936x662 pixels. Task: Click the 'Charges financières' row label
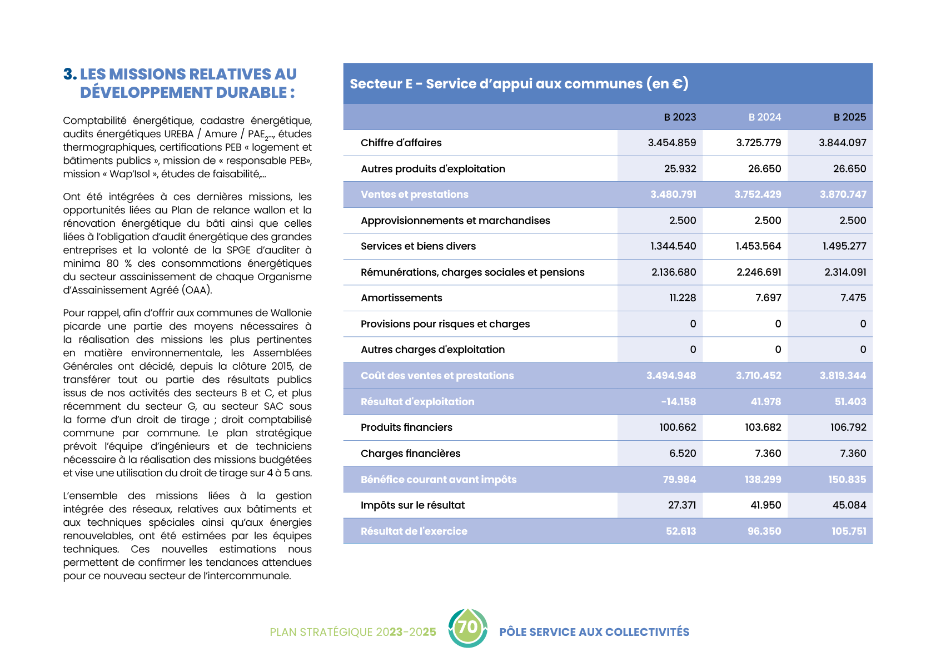[410, 454]
